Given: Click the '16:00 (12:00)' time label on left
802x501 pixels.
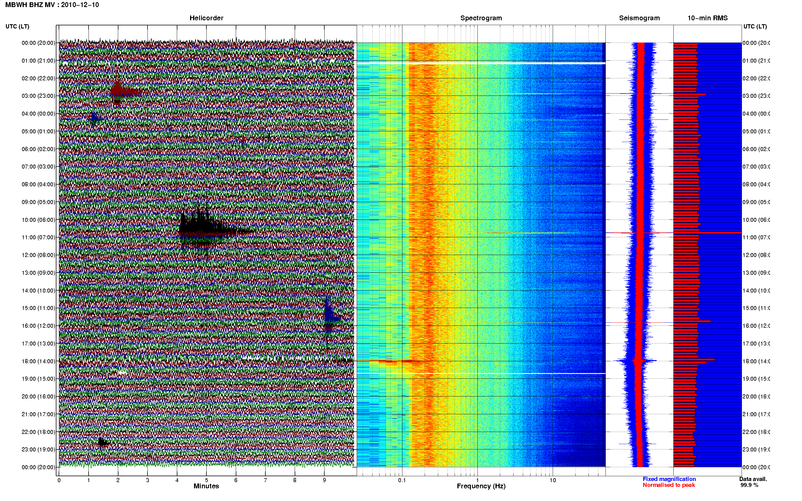Looking at the screenshot, I should point(38,326).
